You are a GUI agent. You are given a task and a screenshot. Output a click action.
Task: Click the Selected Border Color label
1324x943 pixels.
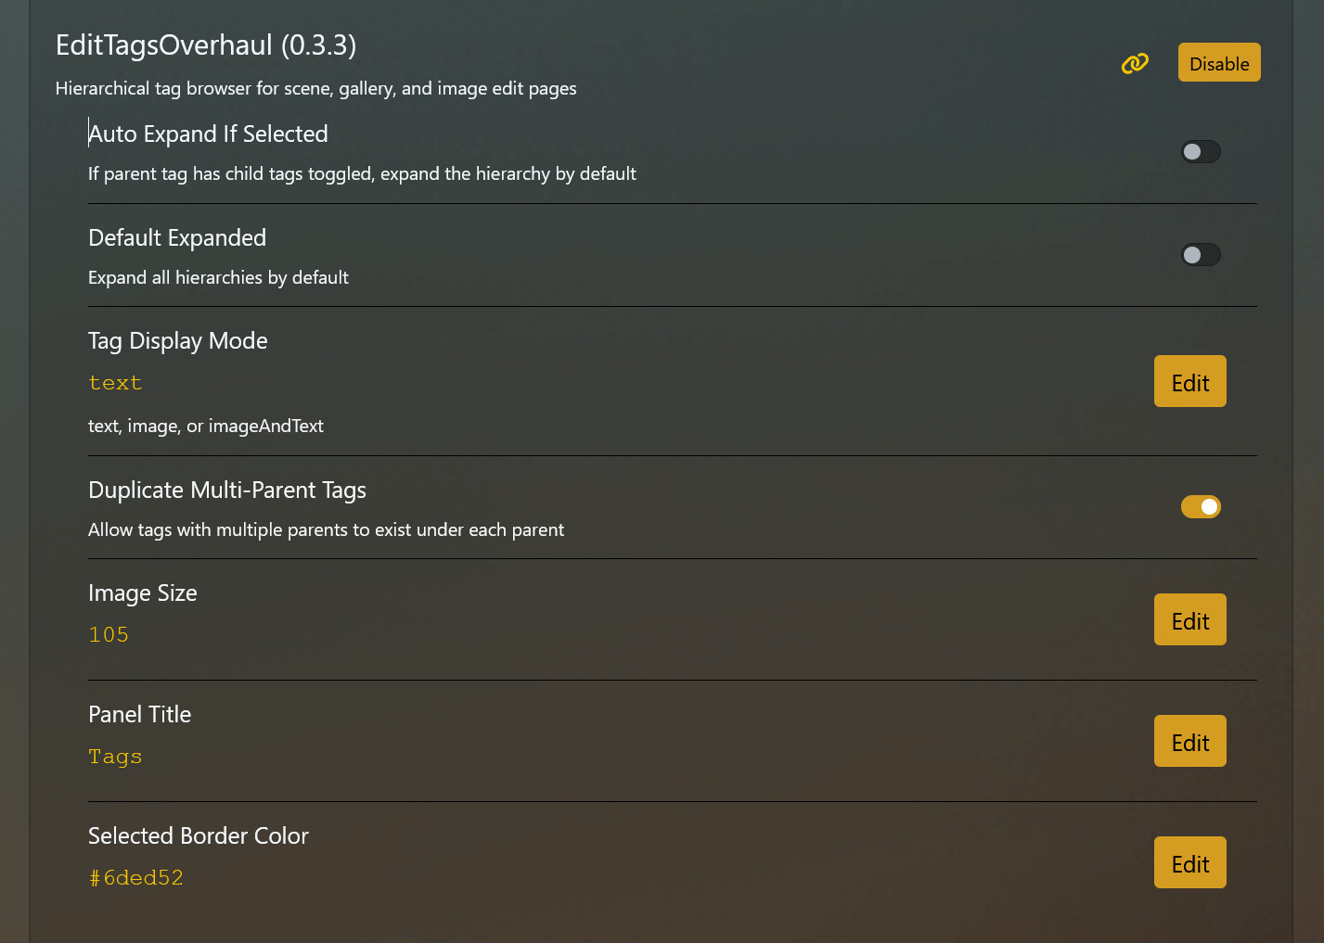[x=199, y=835]
